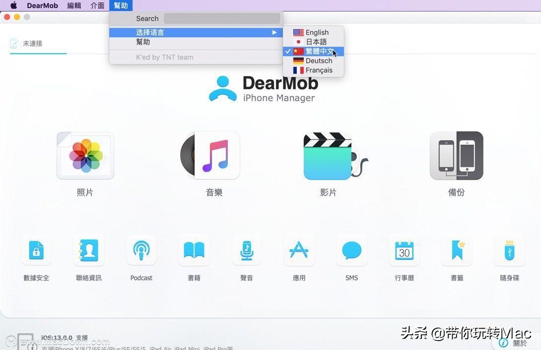Viewport: 541px width, 350px height.
Task: Click the 備份 backup icon
Action: coord(456,155)
